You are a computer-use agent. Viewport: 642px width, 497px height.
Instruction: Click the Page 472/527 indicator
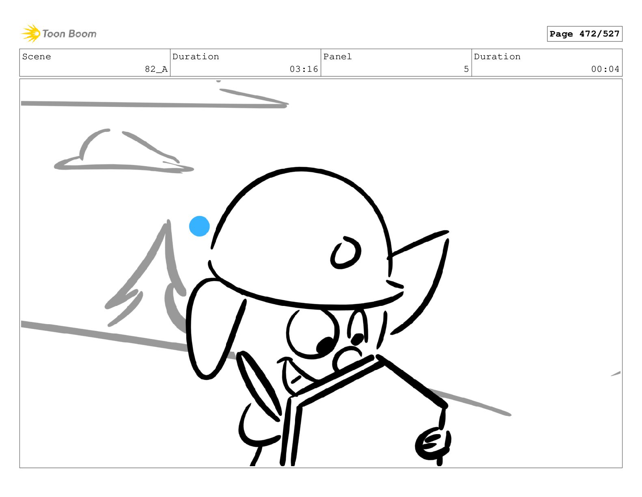(x=584, y=34)
